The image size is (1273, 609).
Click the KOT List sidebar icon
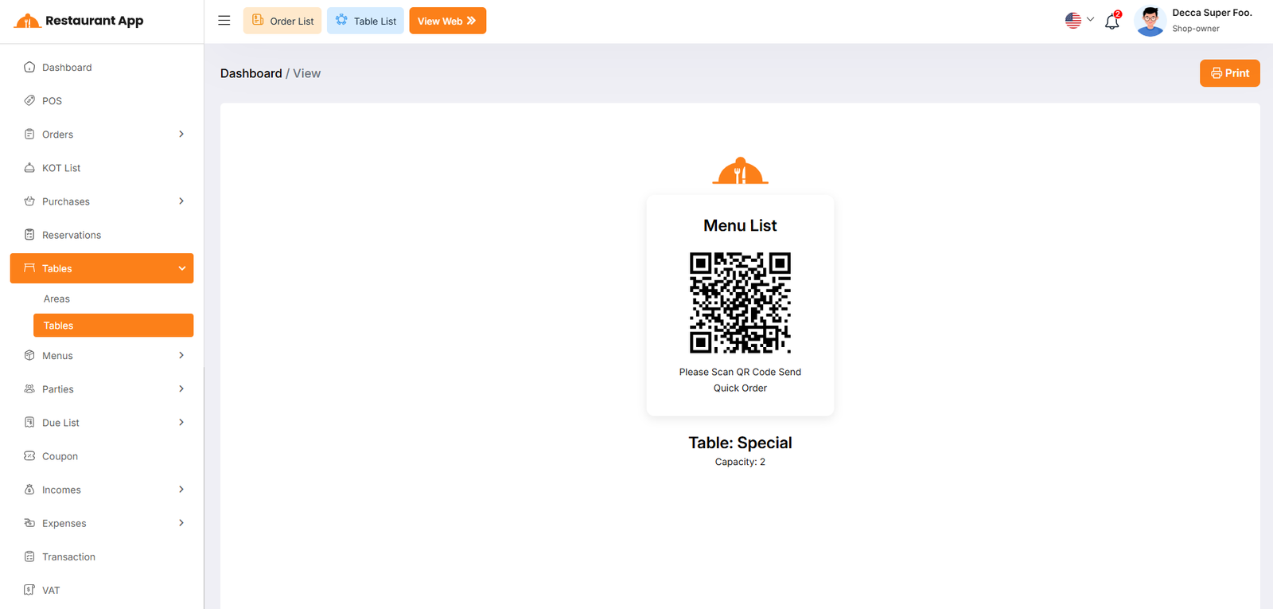point(29,168)
